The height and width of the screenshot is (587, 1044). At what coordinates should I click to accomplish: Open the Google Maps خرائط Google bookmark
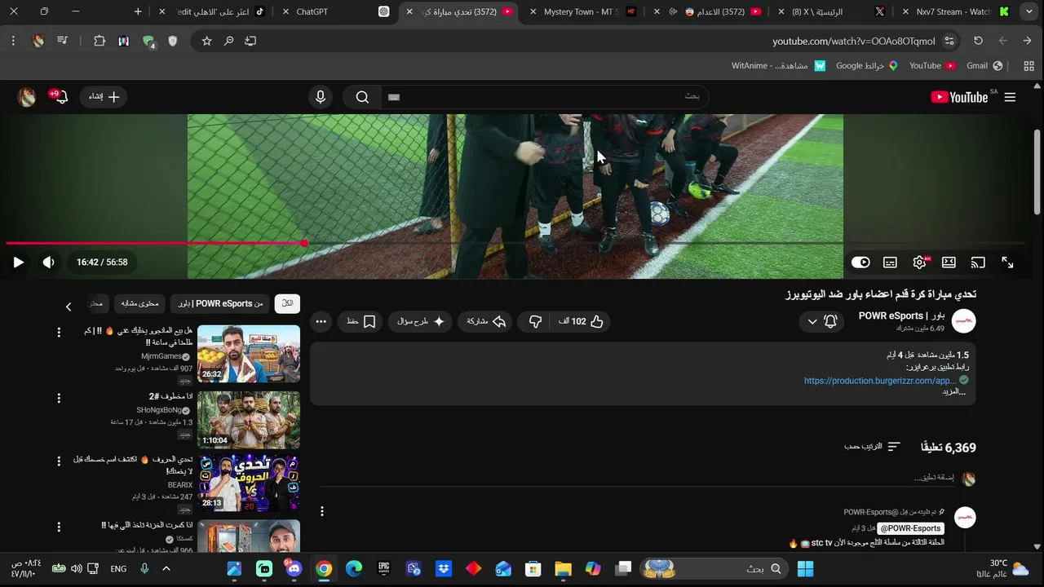(x=867, y=65)
